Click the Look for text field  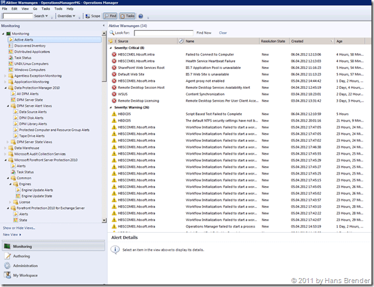(163, 33)
